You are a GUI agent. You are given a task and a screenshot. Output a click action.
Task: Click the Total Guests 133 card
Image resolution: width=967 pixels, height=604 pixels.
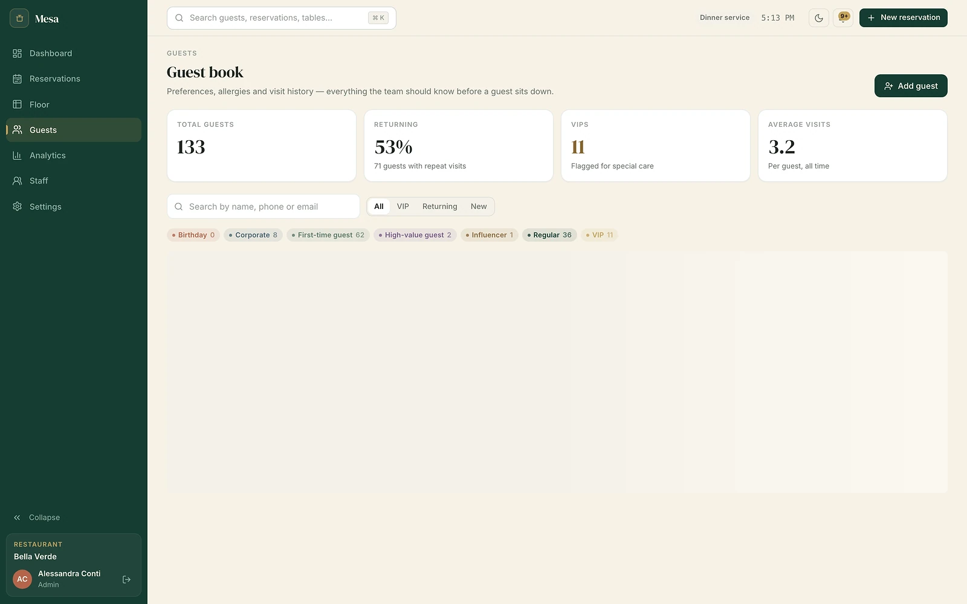tap(262, 146)
